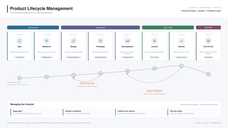Click the Evidence over opinion principle card
Screen dimensions: 228x128
pyautogui.click(x=140, y=112)
